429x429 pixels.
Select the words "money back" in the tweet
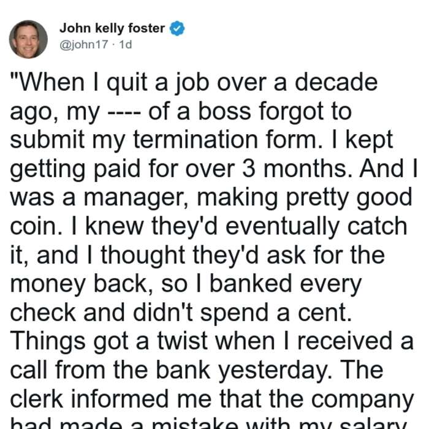(82, 284)
